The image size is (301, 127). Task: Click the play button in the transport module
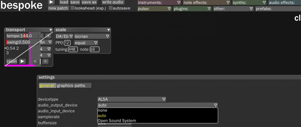[22, 61]
